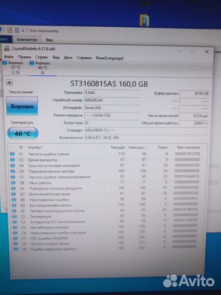
Task: Click the 40 °C temperature indicator
Action: tap(22, 133)
